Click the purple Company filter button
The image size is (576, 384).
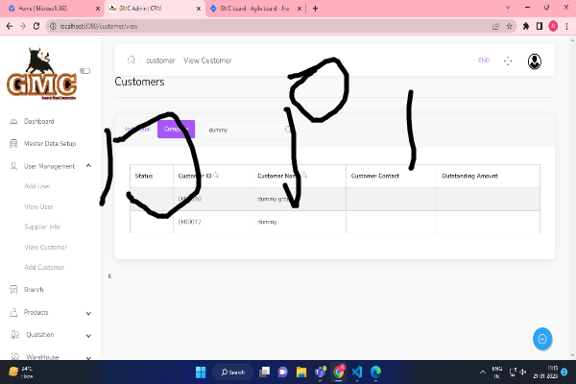(x=177, y=129)
